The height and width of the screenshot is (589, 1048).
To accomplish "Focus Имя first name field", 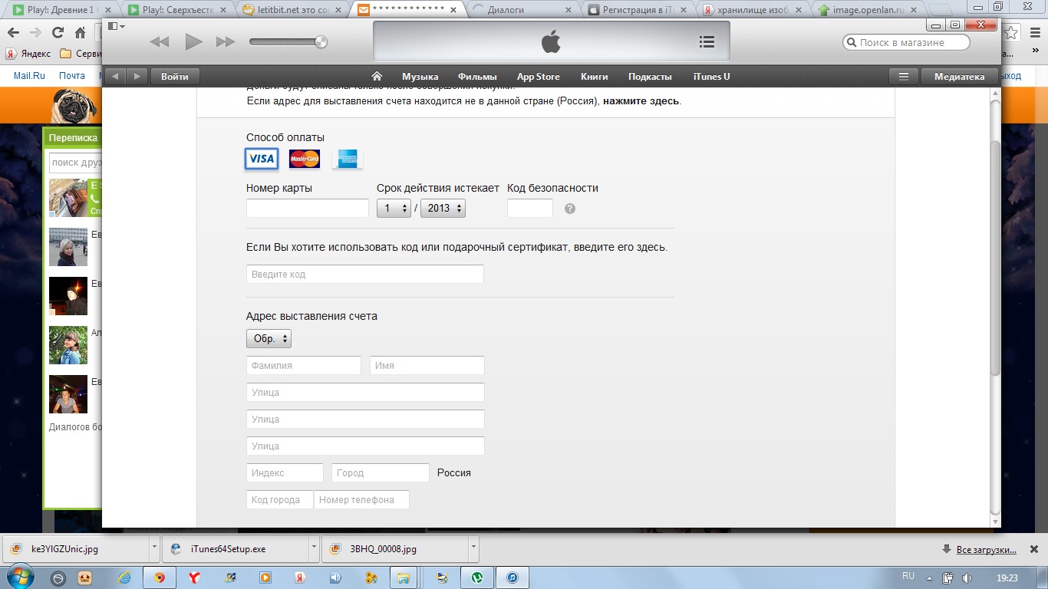I will click(427, 366).
